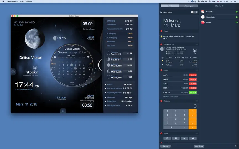239x149 pixels.
Task: Remove the Aktien widget
Action: tap(162, 70)
